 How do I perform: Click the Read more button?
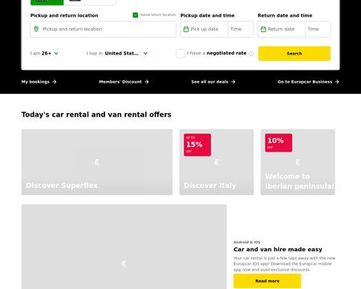pyautogui.click(x=267, y=281)
